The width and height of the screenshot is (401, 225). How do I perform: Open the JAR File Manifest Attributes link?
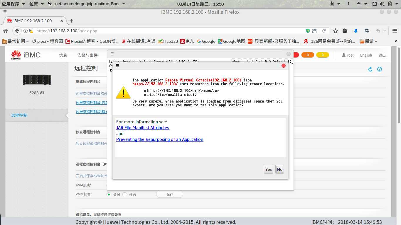[143, 128]
